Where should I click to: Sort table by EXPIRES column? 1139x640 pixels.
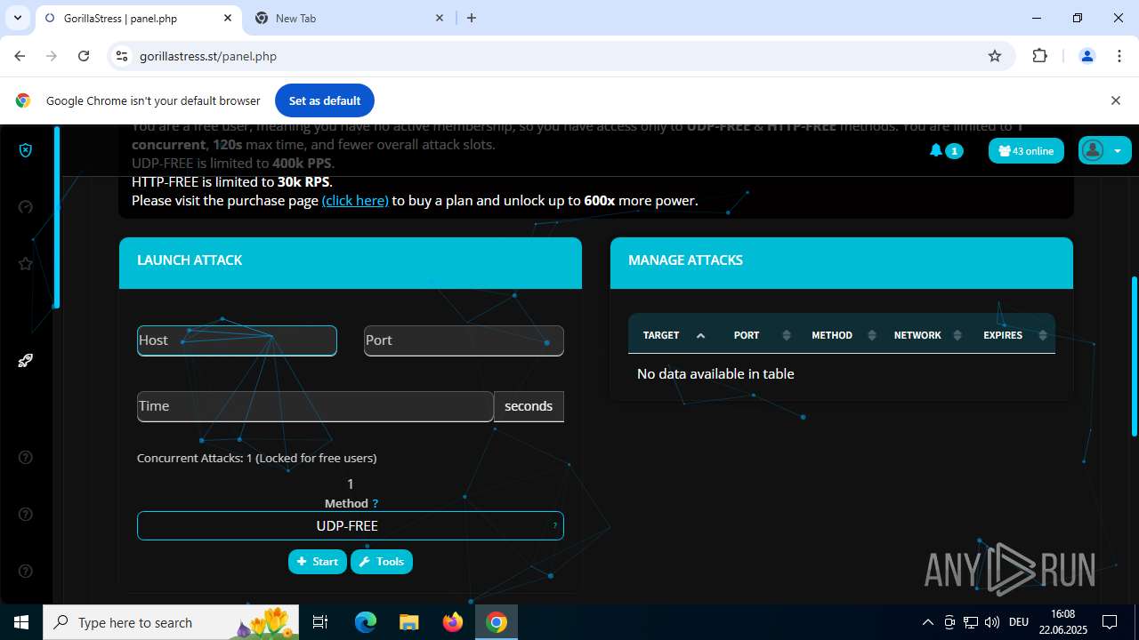click(1014, 335)
